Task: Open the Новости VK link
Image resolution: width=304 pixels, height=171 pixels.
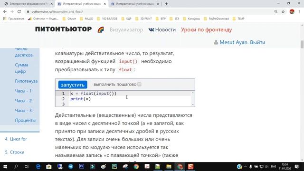Action: [x=162, y=29]
